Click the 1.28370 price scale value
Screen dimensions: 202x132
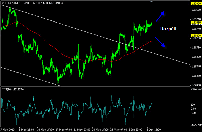[x=196, y=76]
